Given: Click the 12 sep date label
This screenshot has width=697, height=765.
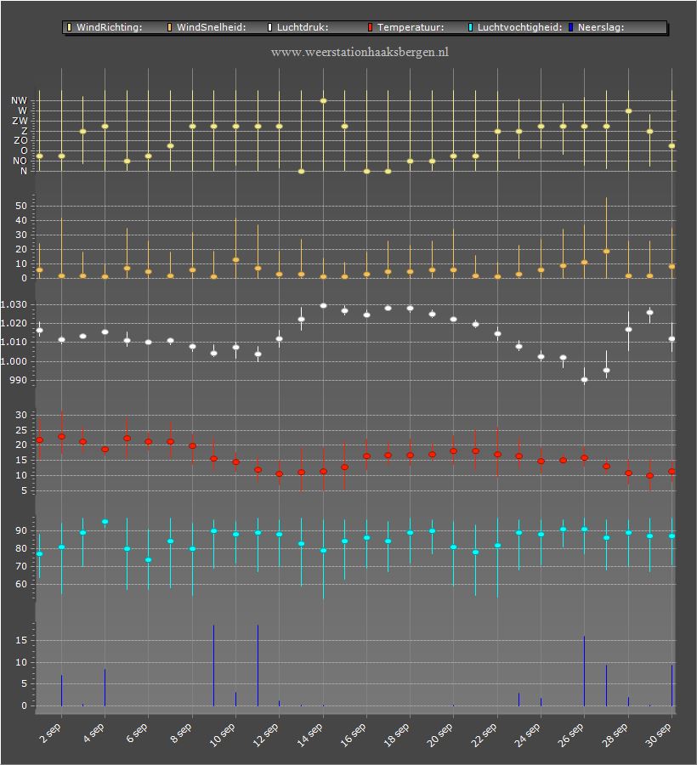Looking at the screenshot, I should 265,734.
